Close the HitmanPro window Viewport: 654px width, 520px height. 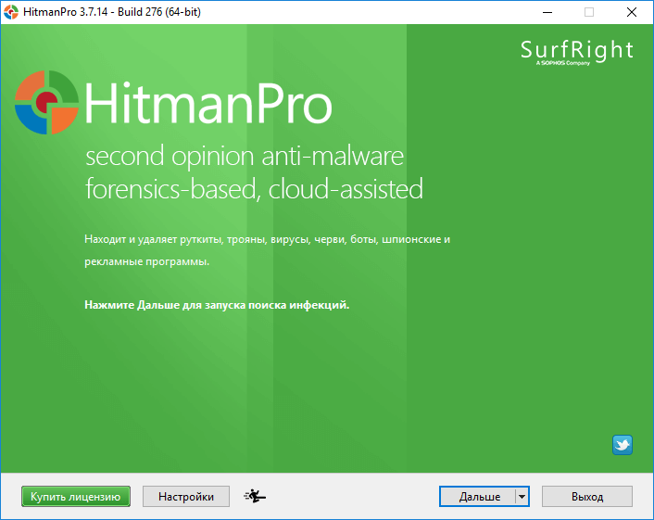click(x=632, y=12)
